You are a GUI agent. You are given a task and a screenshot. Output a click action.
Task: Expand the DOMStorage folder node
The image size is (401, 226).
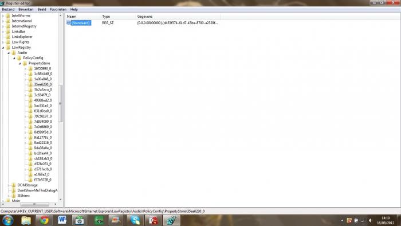pyautogui.click(x=9, y=185)
